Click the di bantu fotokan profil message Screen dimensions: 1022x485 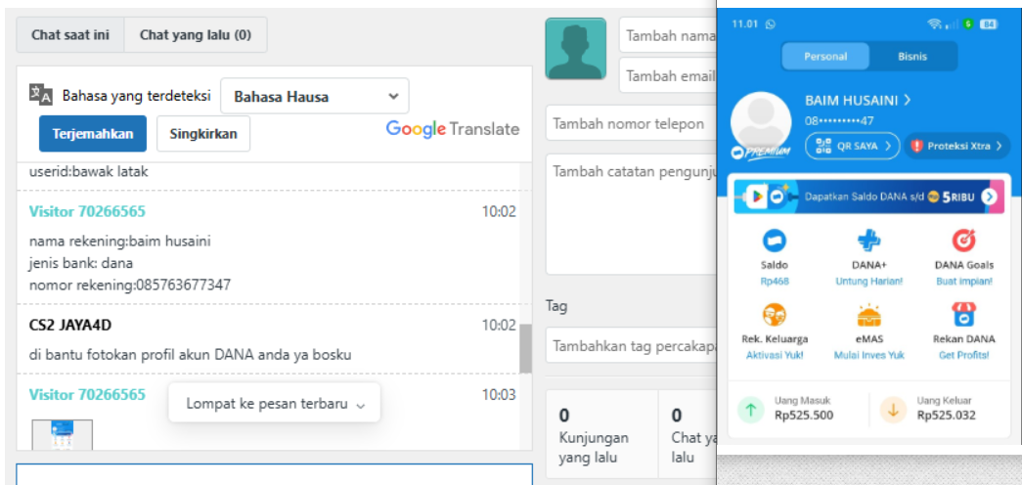click(191, 355)
